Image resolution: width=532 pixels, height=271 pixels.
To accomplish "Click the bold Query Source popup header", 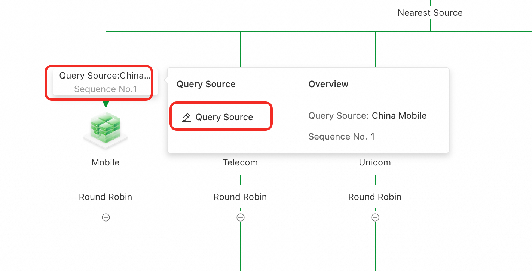I will point(206,84).
